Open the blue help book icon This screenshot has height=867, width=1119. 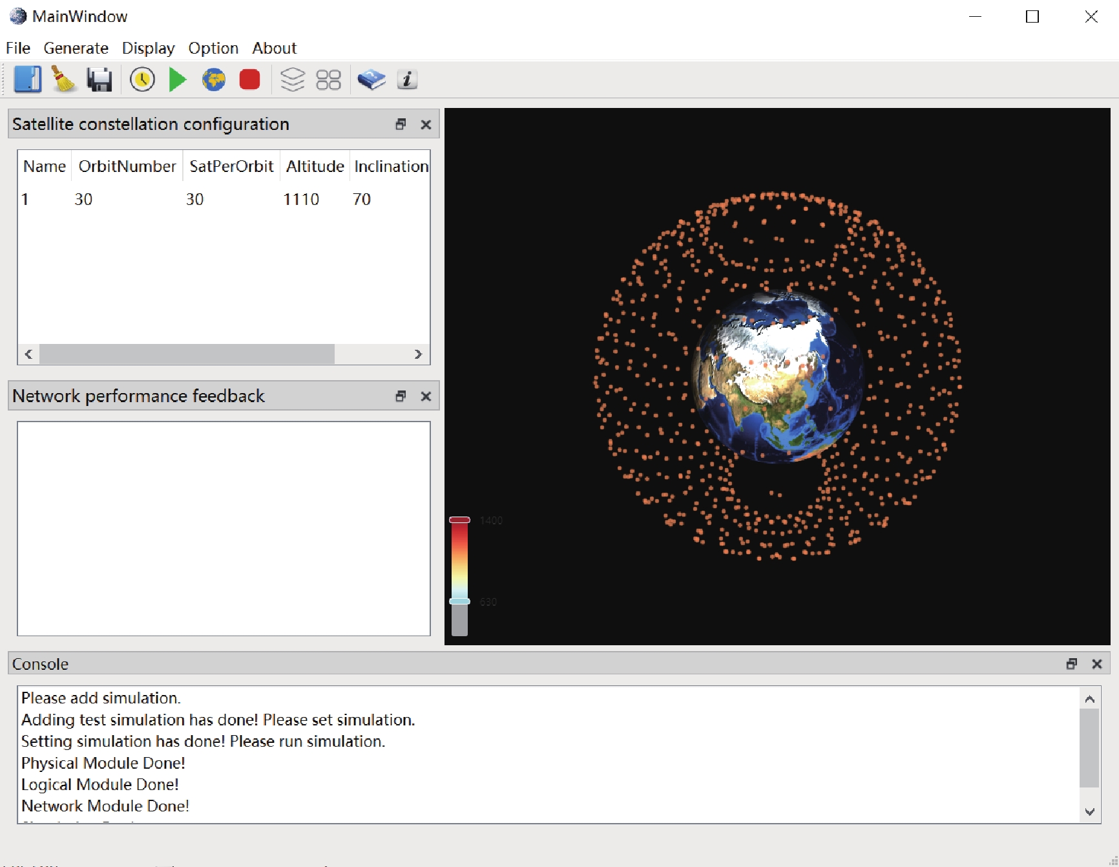(x=371, y=80)
